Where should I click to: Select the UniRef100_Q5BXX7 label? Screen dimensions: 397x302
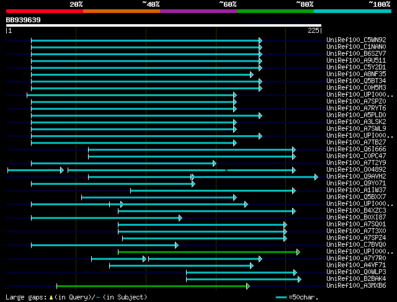[356, 197]
